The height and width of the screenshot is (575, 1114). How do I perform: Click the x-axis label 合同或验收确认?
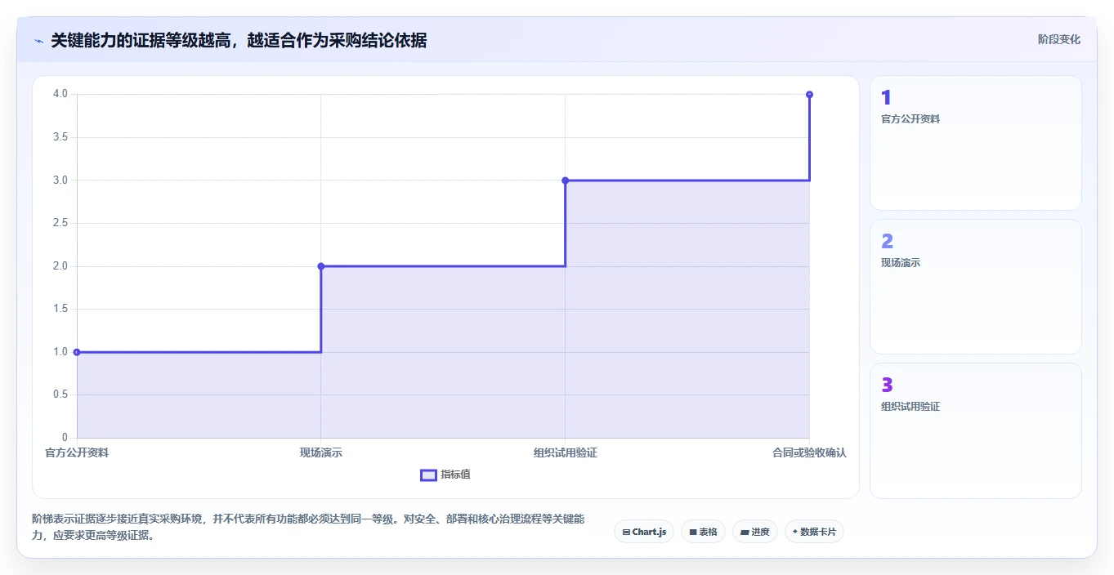809,452
